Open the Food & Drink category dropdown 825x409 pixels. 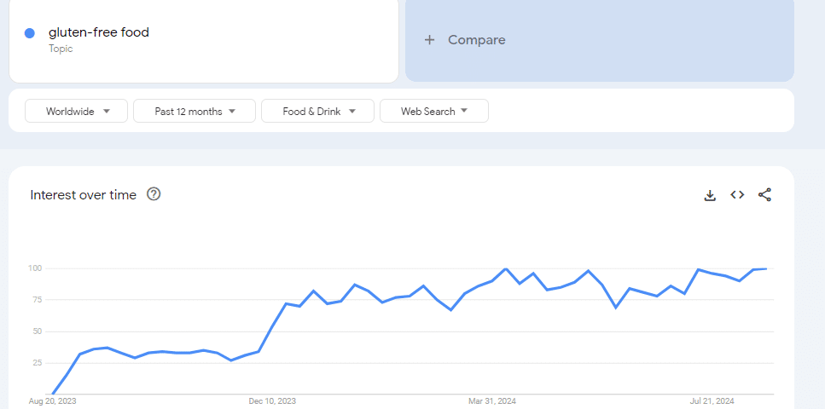pos(317,111)
